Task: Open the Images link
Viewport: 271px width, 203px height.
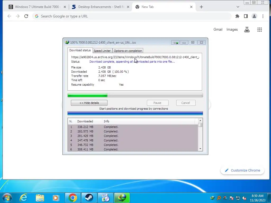Action: pos(232,30)
